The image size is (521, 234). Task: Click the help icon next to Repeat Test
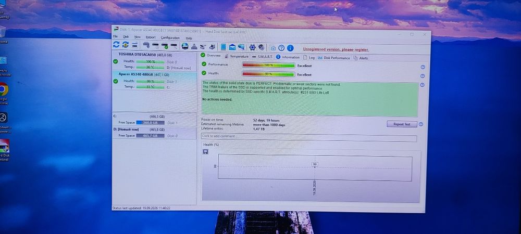coord(421,124)
